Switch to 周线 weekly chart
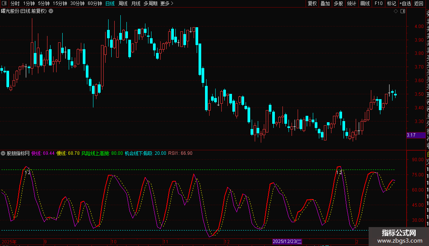429x246 pixels. click(123, 3)
